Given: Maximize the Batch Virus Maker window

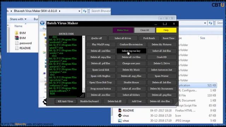Looking at the screenshot, I should [165, 24].
